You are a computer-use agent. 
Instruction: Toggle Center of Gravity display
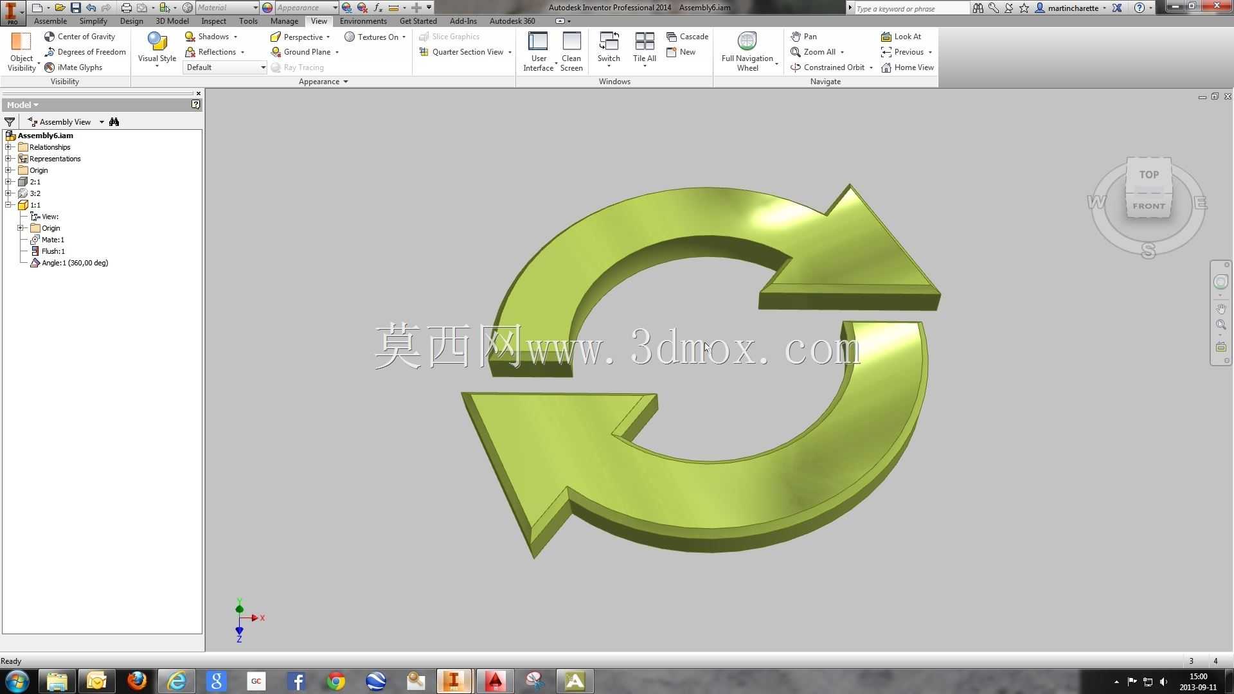point(80,37)
